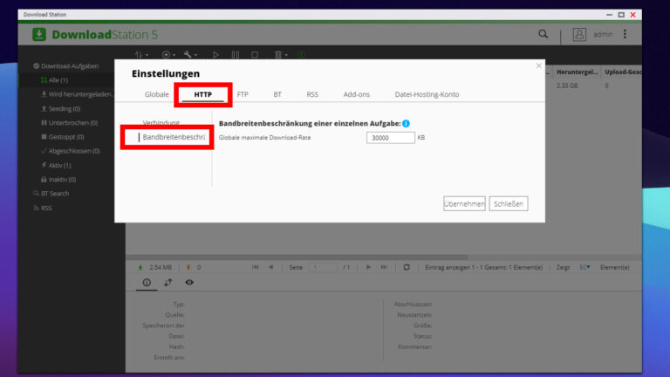Click the admin user avatar icon
This screenshot has height=377, width=670.
click(579, 34)
